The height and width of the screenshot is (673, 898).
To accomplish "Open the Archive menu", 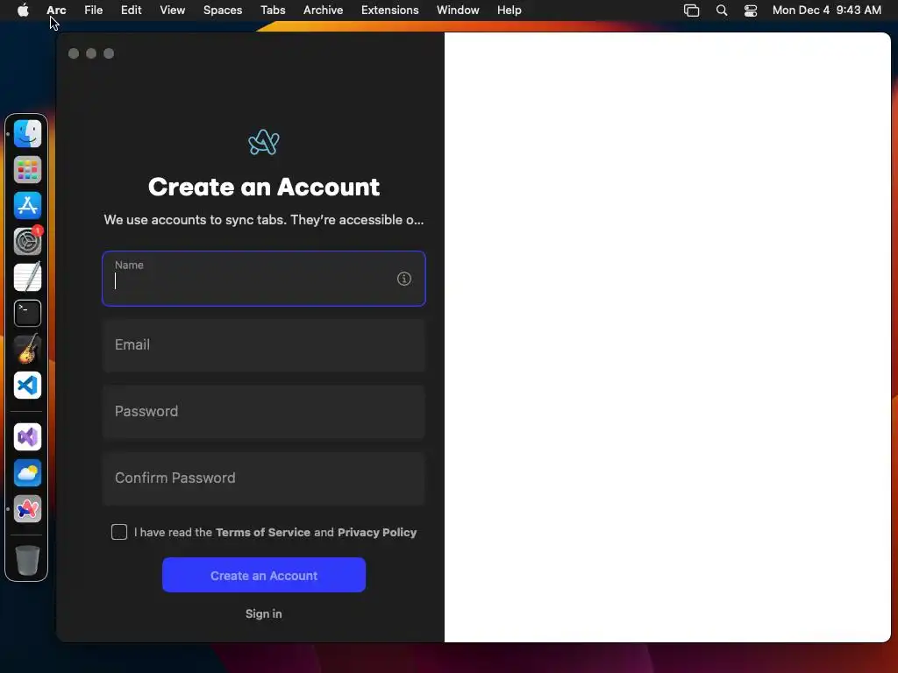I will tap(323, 10).
